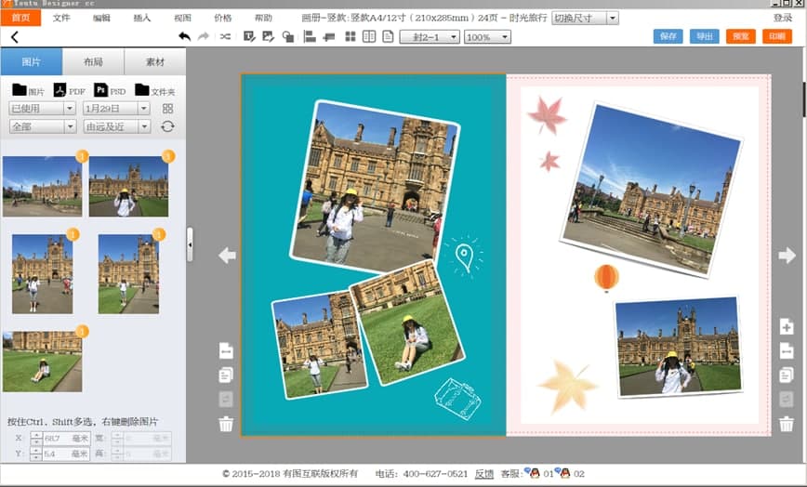Go to the next page arrow
Viewport: 807px width, 487px height.
pos(787,256)
